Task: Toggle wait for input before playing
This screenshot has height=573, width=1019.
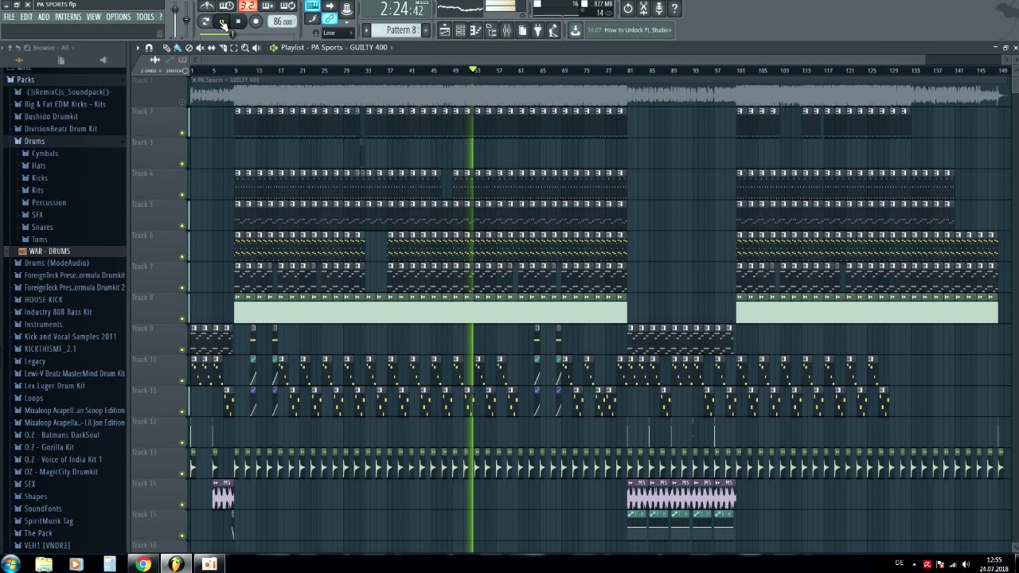Action: (226, 6)
